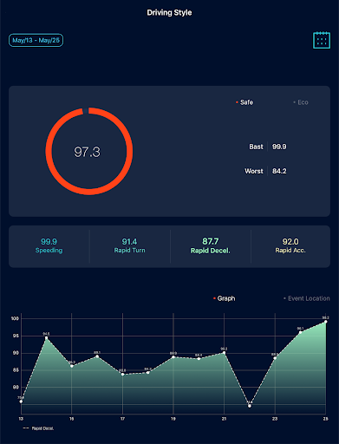339x444 pixels.
Task: Open the calendar date picker icon
Action: [322, 40]
